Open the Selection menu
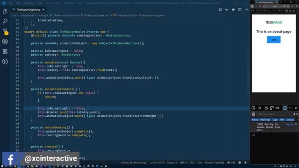This screenshot has width=299, height=168. pos(28,3)
